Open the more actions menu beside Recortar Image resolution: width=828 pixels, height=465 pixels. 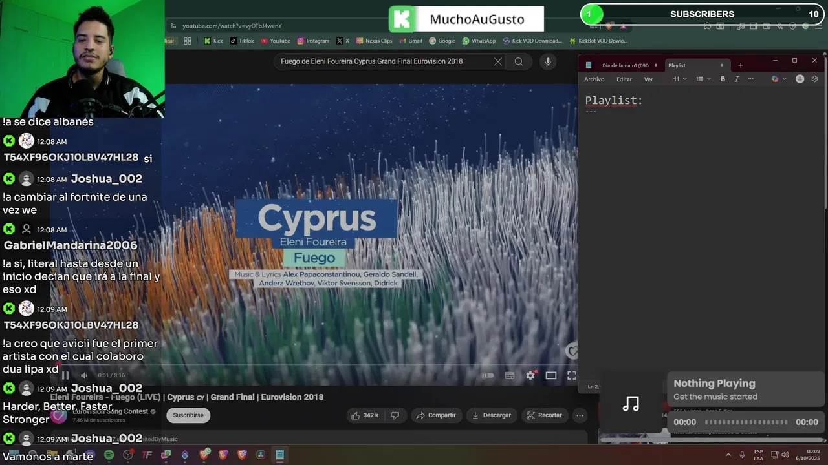580,415
